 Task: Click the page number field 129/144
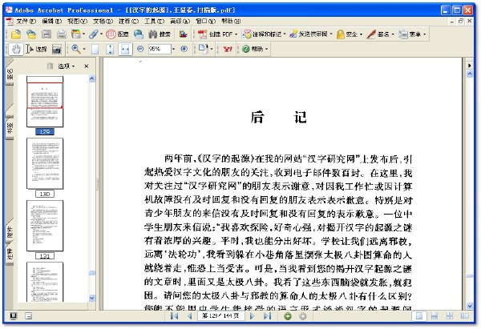(220, 316)
